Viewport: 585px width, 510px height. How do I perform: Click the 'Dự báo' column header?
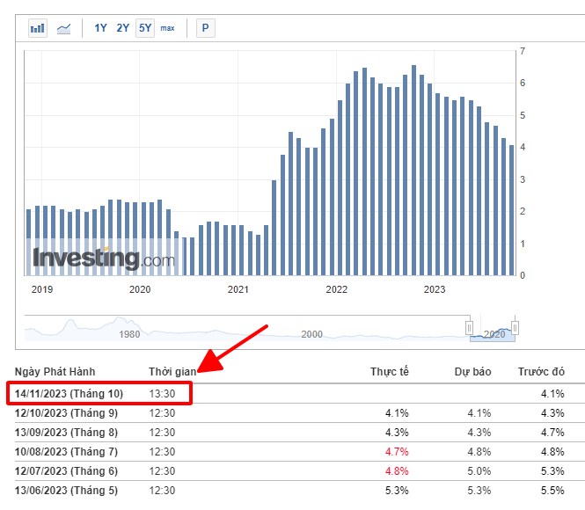(472, 372)
